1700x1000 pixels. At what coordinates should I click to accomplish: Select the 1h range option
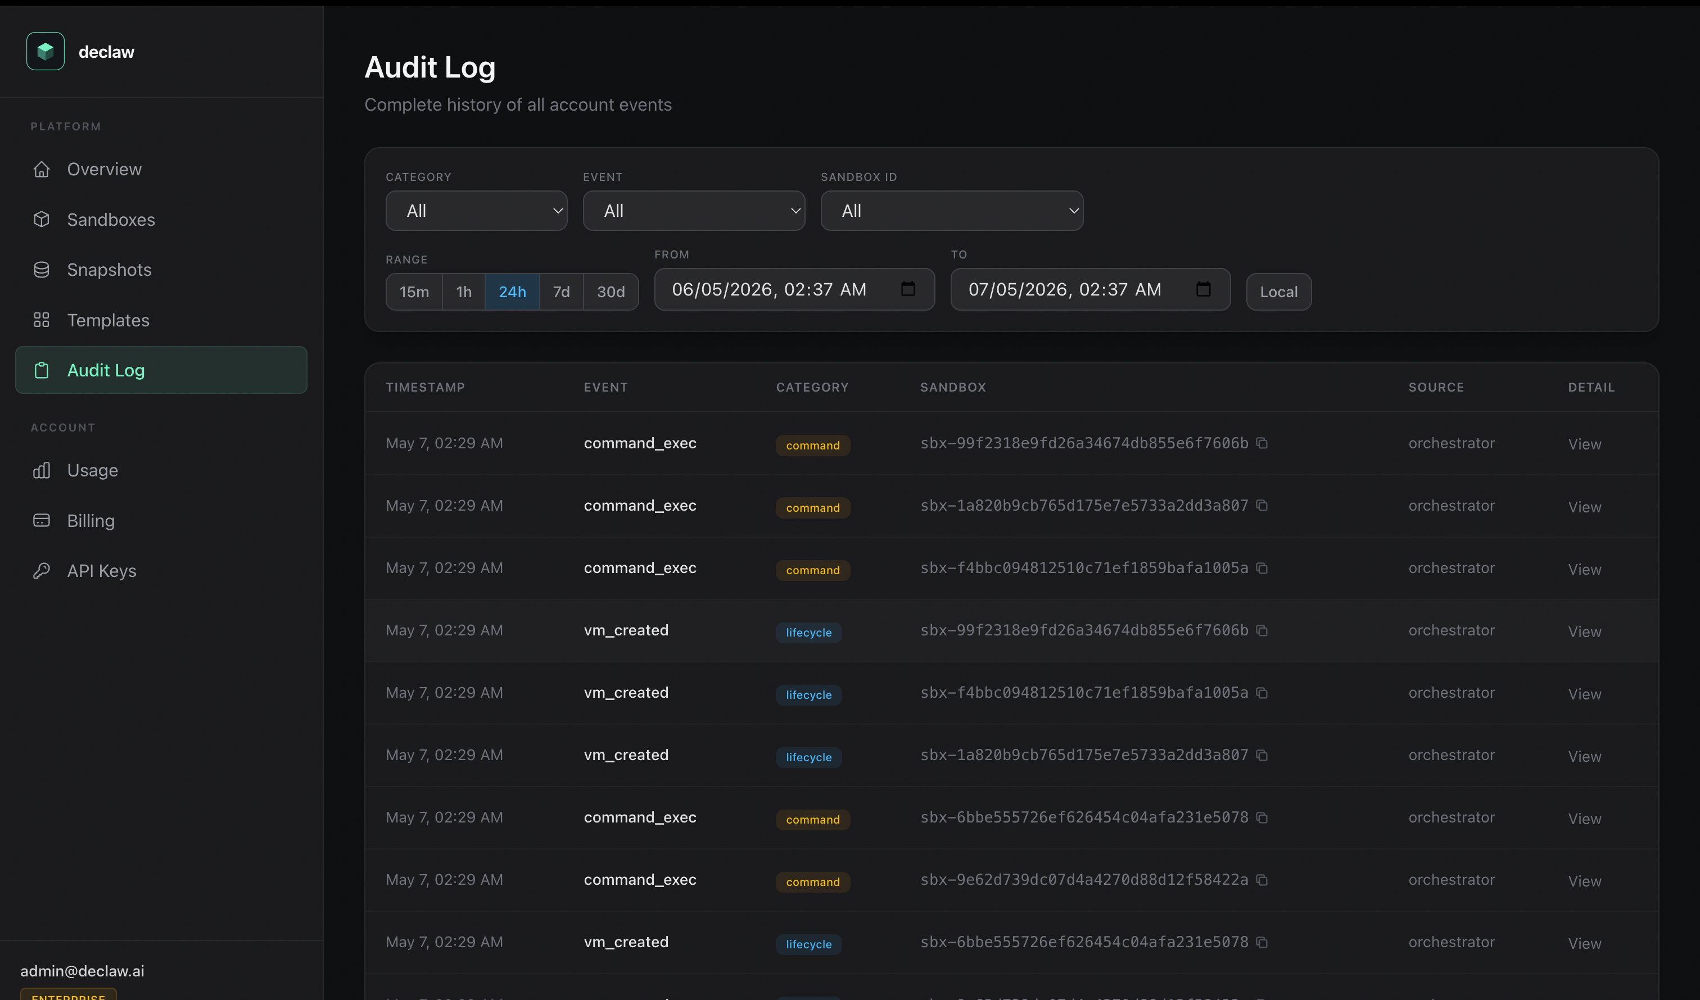464,292
